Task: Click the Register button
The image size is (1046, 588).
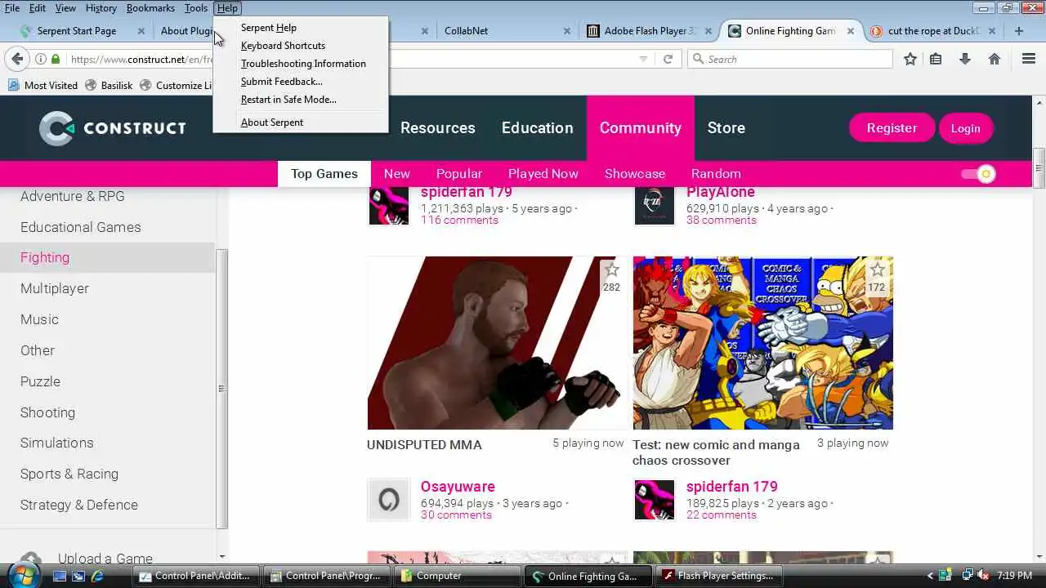Action: tap(892, 128)
